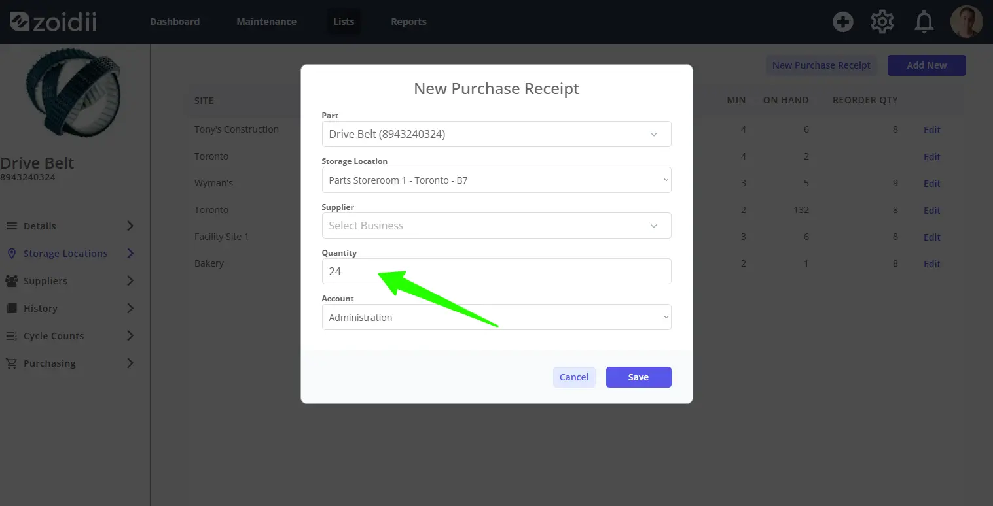The height and width of the screenshot is (506, 993).
Task: Open the Lists menu
Action: [344, 22]
